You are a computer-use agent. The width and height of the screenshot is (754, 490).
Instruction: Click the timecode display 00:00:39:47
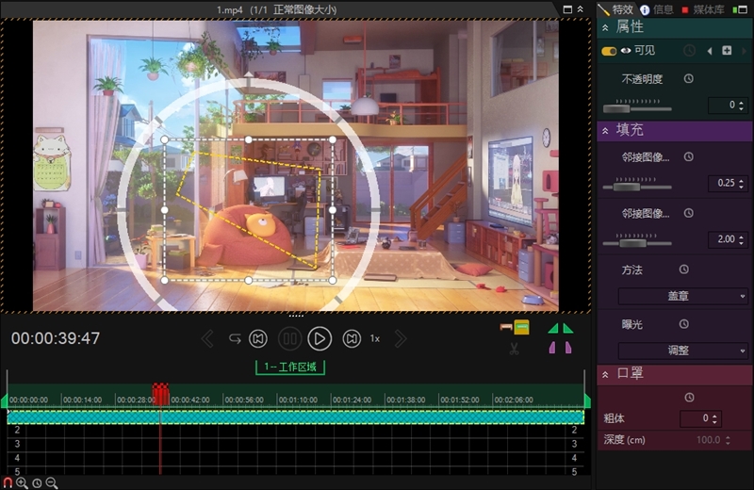[56, 338]
